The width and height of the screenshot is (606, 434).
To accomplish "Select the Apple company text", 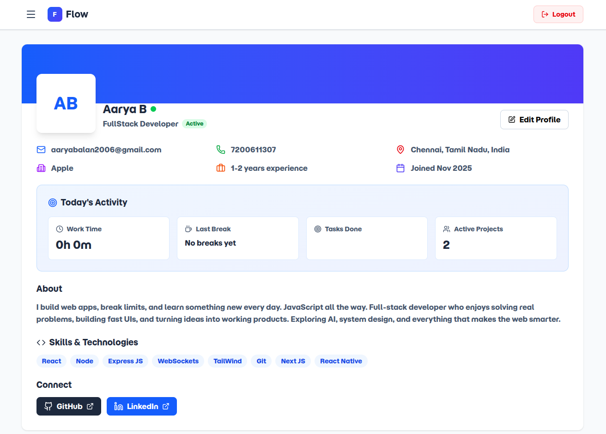I will point(62,168).
